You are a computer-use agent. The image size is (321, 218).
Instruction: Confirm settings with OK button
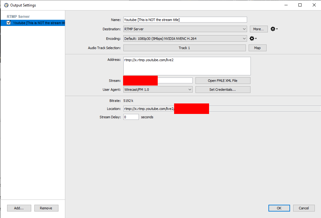(279, 208)
